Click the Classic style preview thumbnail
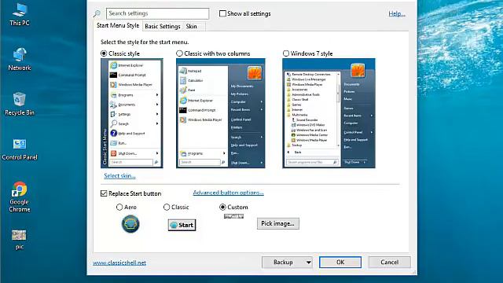 132,113
